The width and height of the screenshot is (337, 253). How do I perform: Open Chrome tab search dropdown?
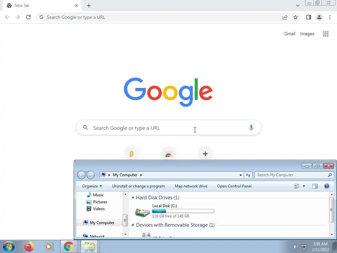298,6
